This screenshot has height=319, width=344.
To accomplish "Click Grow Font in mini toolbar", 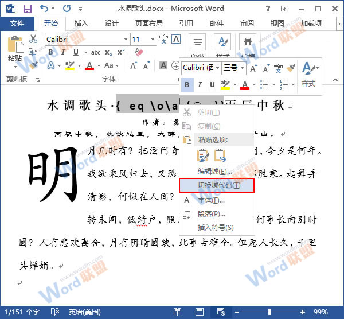I will (x=253, y=68).
